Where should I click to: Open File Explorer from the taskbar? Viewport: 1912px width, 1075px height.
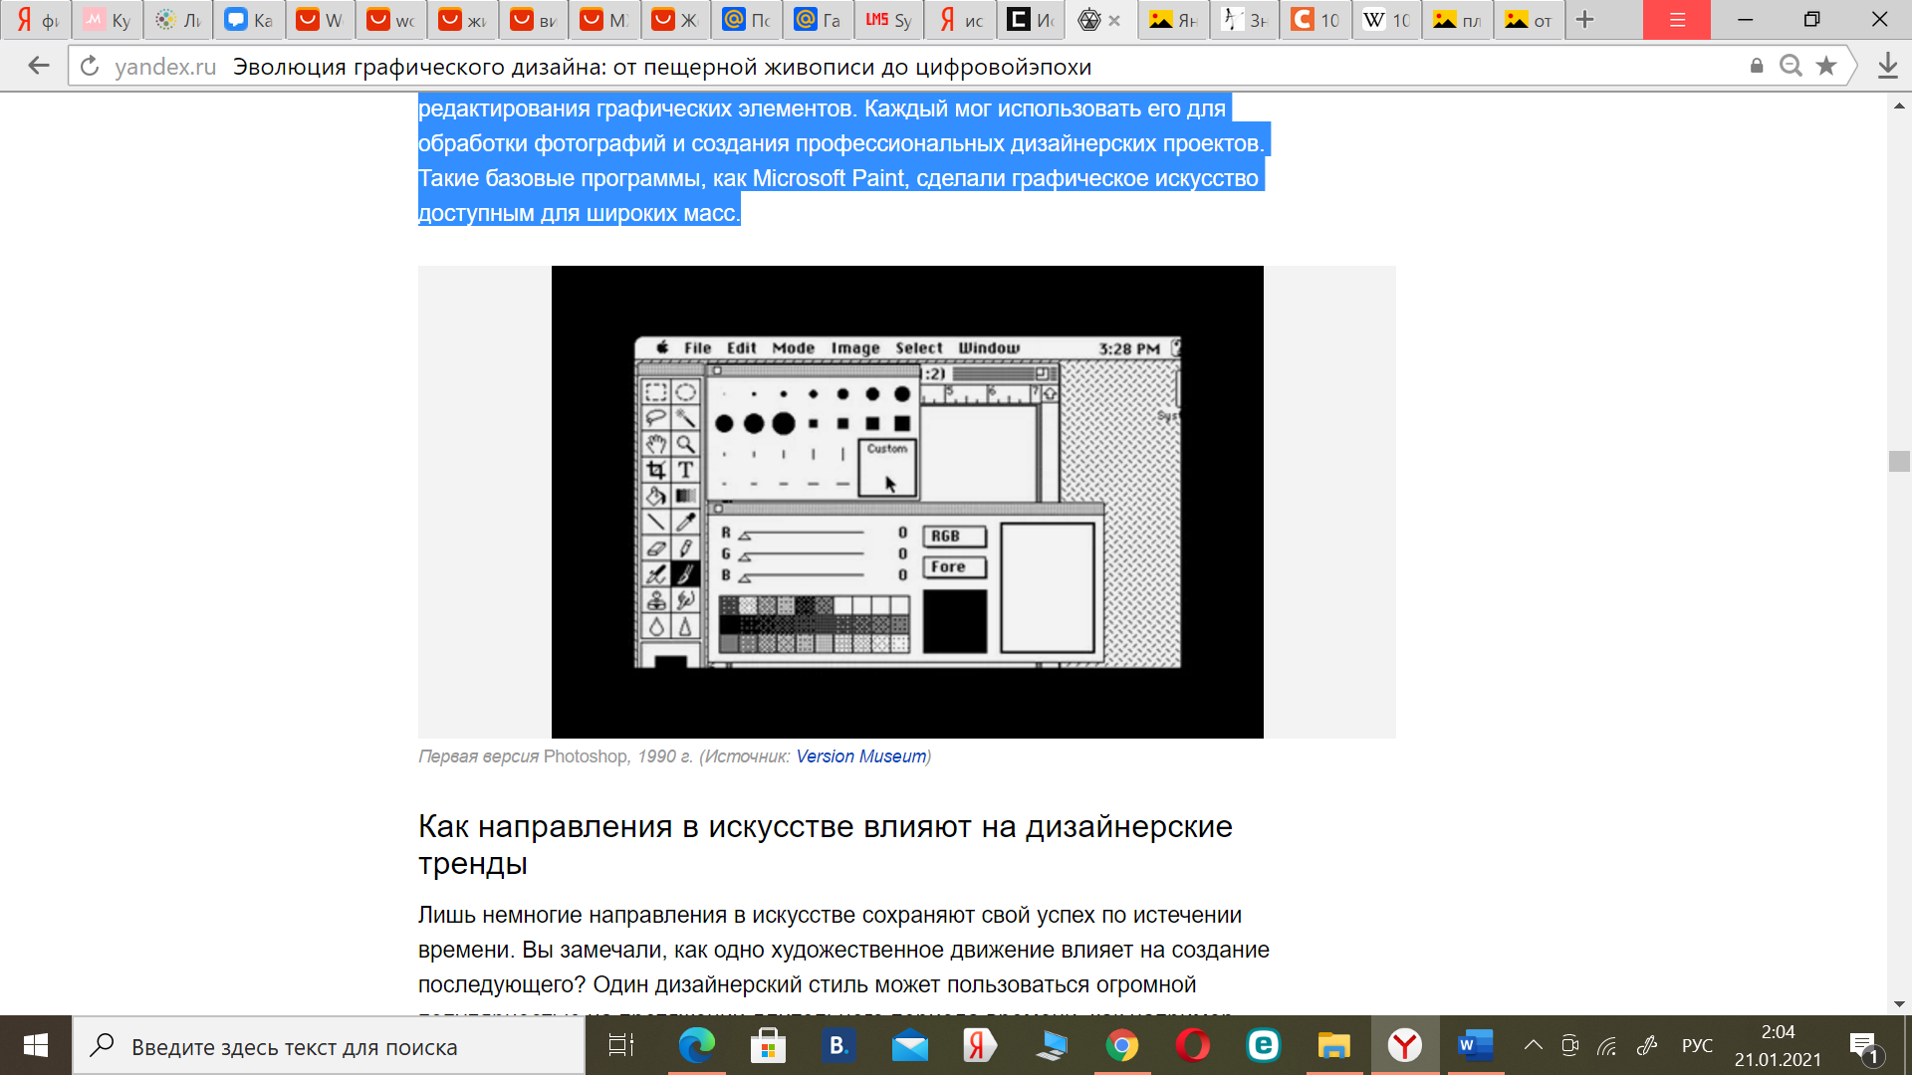click(x=1332, y=1045)
